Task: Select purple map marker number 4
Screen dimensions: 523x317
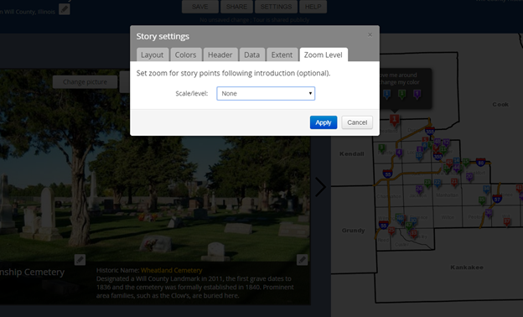Action: (399, 153)
